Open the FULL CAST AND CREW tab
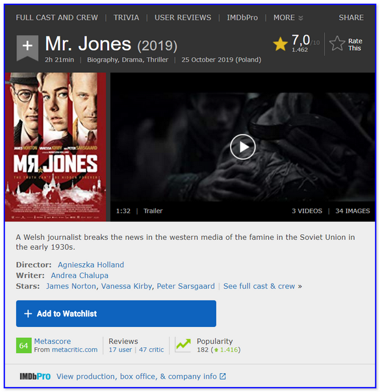 (57, 18)
